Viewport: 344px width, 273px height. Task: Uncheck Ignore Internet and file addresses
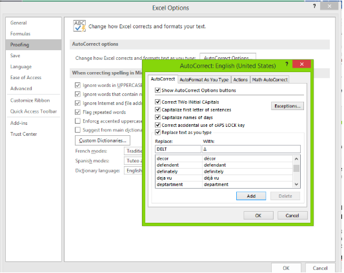(77, 103)
